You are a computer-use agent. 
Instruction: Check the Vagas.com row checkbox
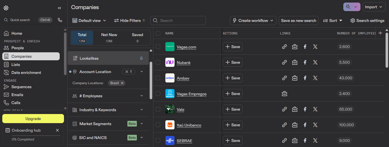pyautogui.click(x=158, y=47)
